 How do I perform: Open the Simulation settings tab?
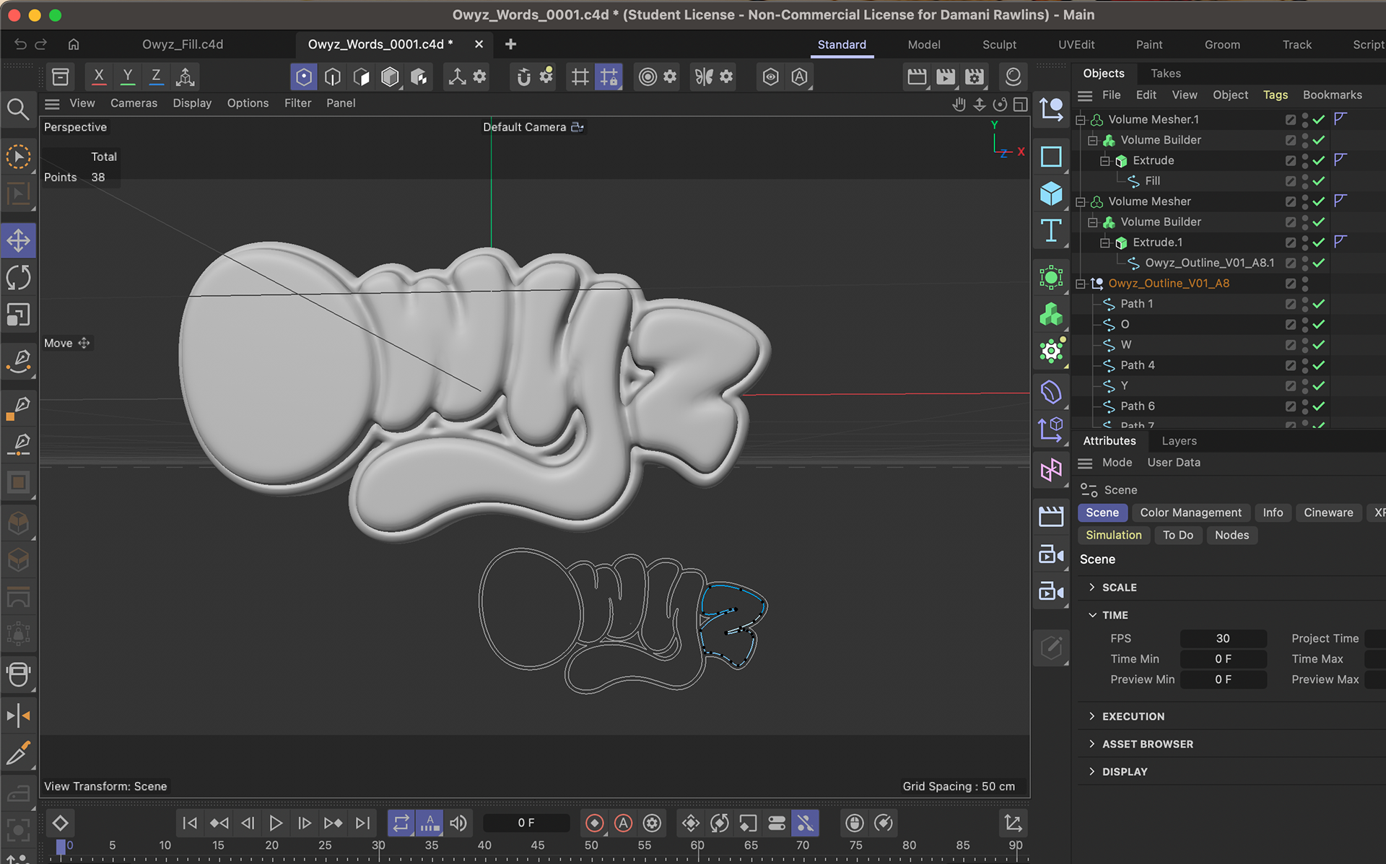click(x=1113, y=535)
